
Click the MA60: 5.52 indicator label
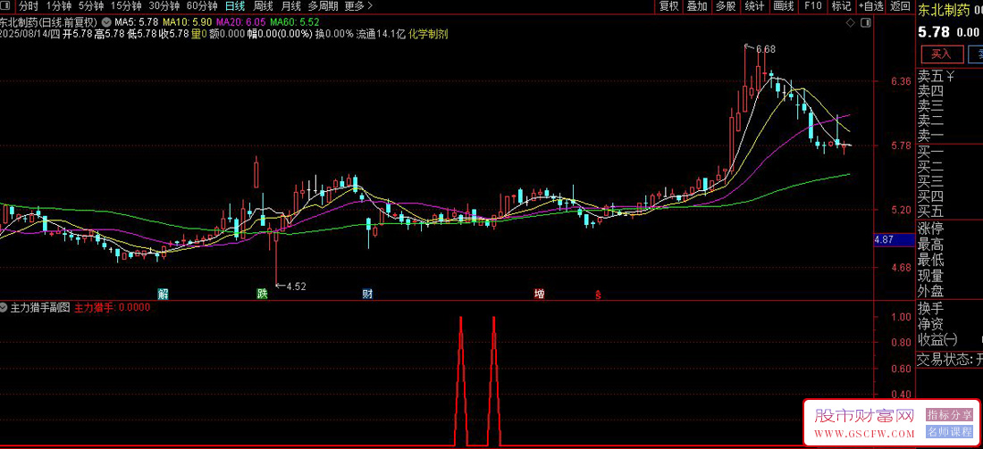coord(295,23)
